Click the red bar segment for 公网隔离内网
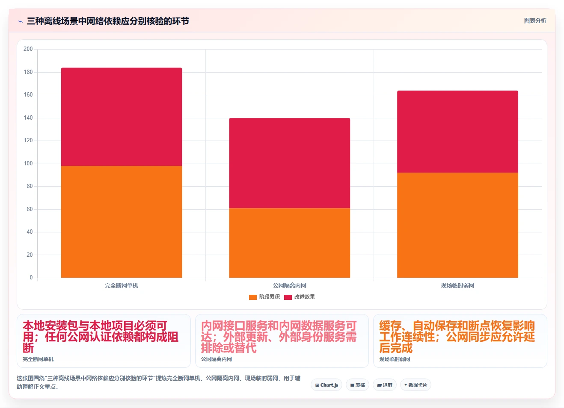This screenshot has height=408, width=564. click(x=290, y=163)
